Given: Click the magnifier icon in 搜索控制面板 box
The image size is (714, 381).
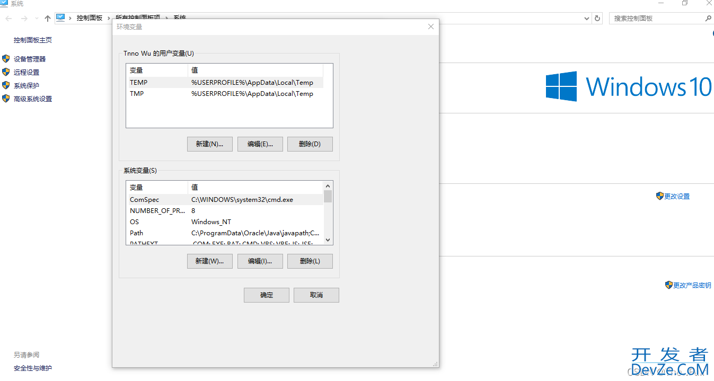Looking at the screenshot, I should (x=708, y=19).
